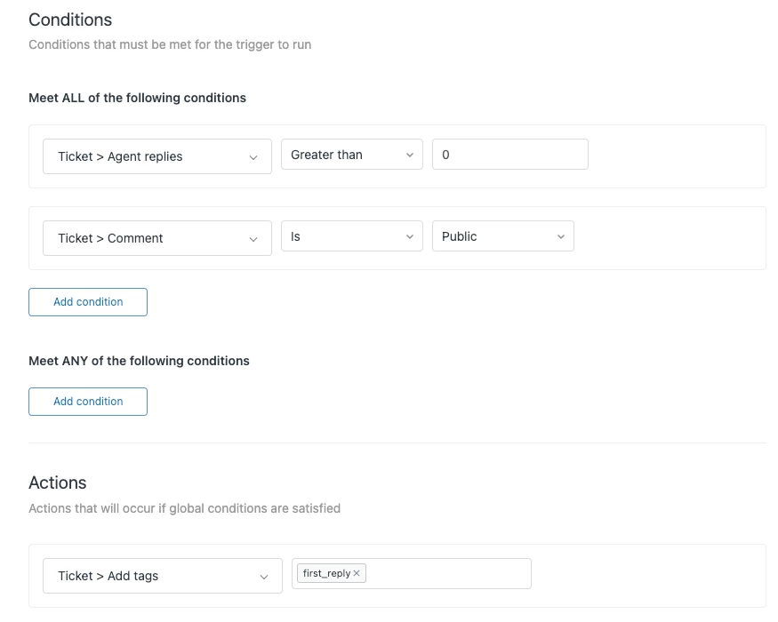Image resolution: width=778 pixels, height=622 pixels.
Task: Click the chevron on Ticket > Add tags
Action: coord(264,577)
